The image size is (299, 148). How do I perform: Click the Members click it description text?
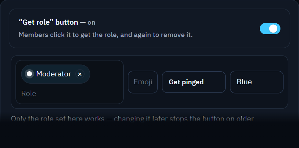click(106, 35)
